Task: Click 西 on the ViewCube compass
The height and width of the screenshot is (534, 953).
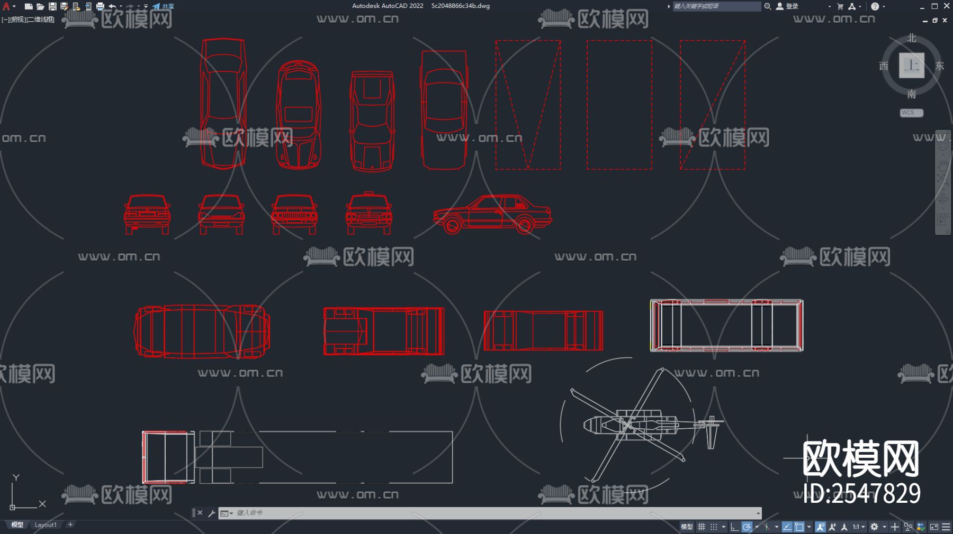Action: point(884,66)
